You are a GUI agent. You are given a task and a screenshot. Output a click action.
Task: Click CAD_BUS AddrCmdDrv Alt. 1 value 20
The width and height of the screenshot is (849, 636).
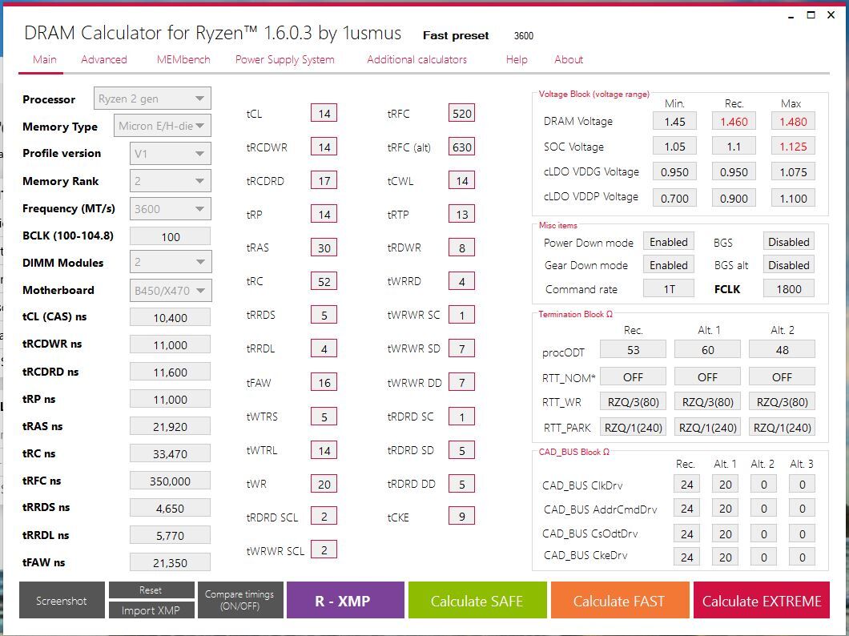[x=726, y=509]
